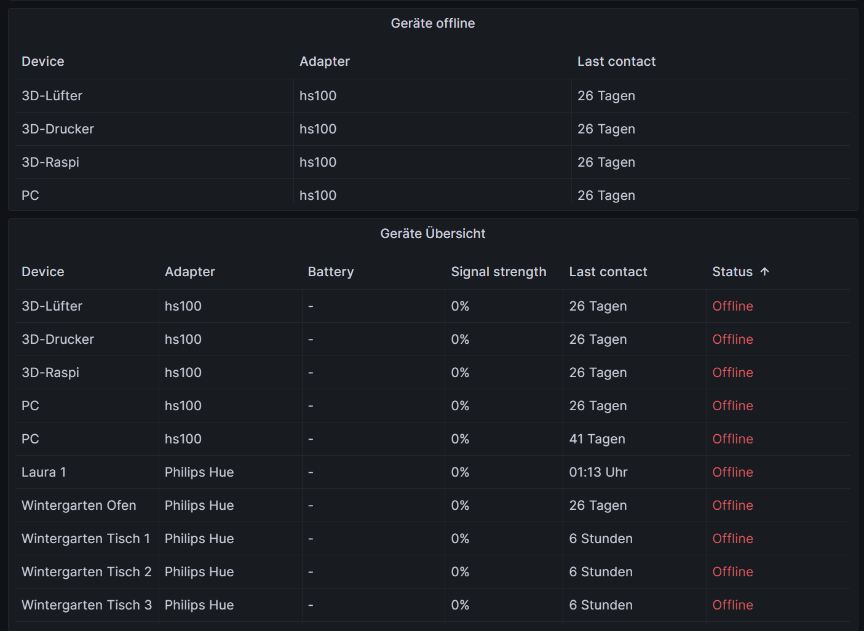Click hs100 adapter in 3D-Raspi overview row
Image resolution: width=864 pixels, height=631 pixels.
pyautogui.click(x=183, y=373)
